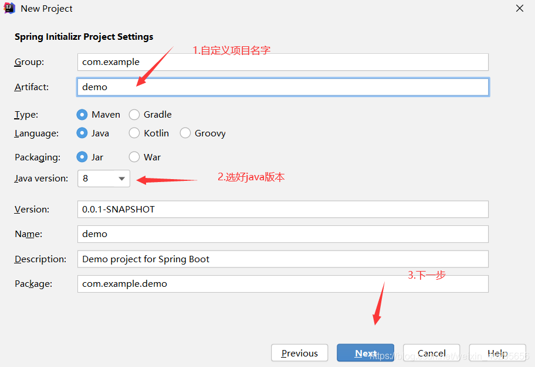Cancel the new project wizard
Screen dimensions: 535x367
click(432, 353)
